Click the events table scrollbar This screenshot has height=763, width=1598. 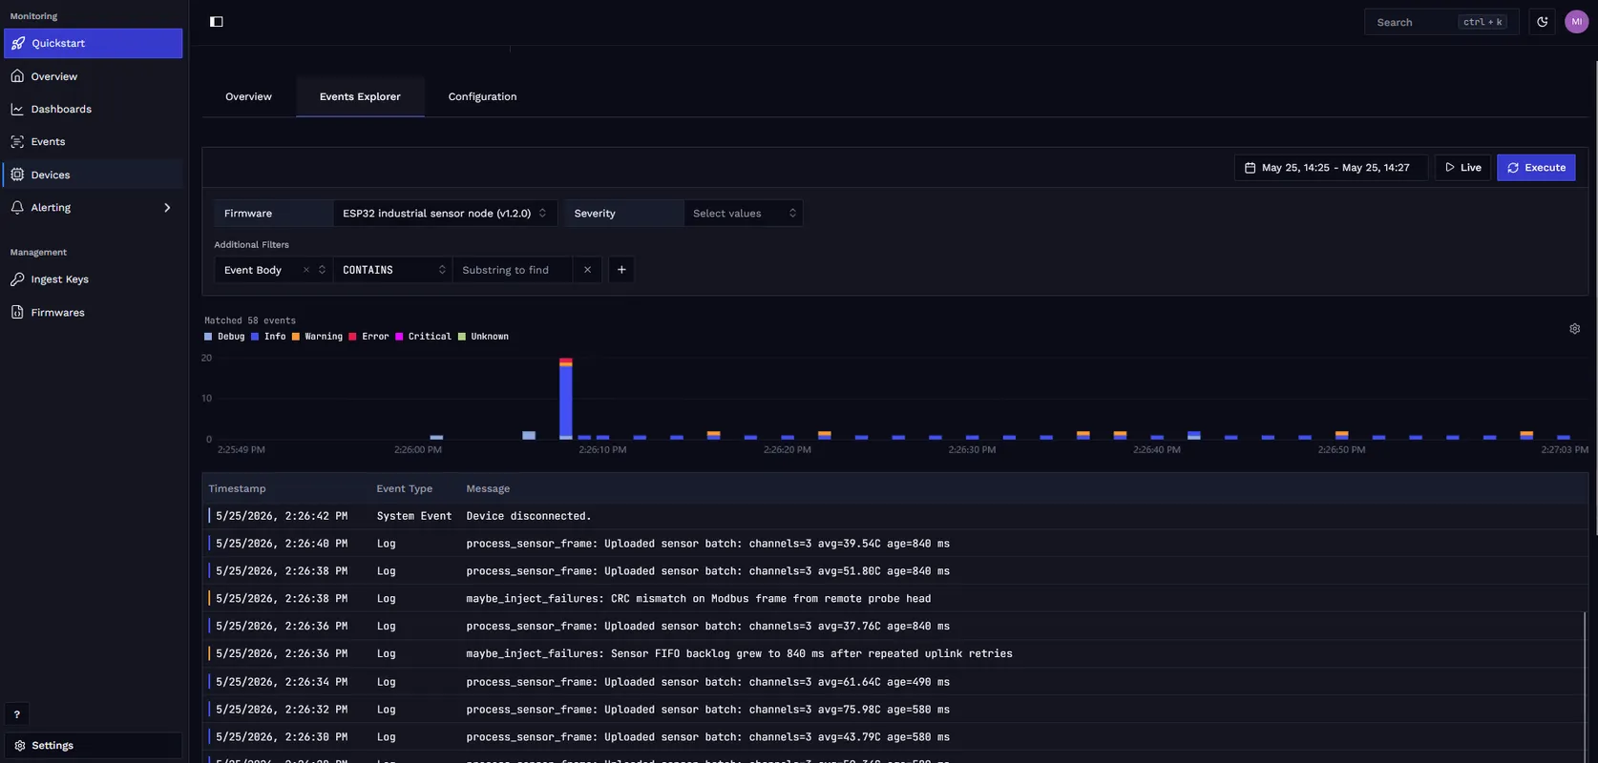tap(1585, 687)
